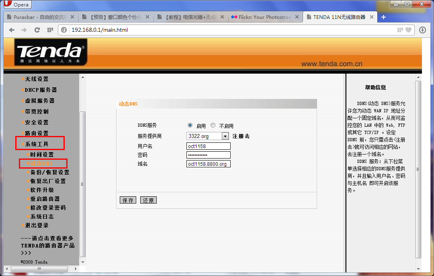
Task: Select the 启用 radio button
Action: (190, 126)
